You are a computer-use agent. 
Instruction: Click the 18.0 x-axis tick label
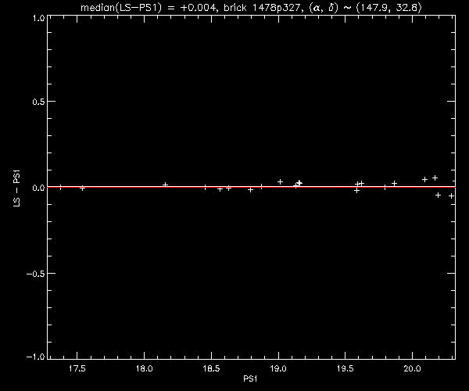click(x=144, y=368)
